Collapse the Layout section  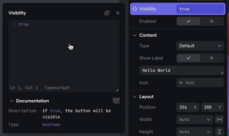(x=135, y=97)
